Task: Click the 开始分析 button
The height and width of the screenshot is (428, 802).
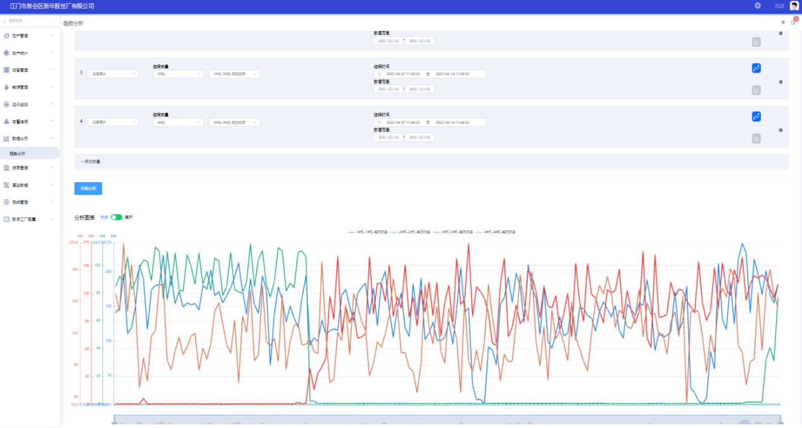Action: point(88,188)
